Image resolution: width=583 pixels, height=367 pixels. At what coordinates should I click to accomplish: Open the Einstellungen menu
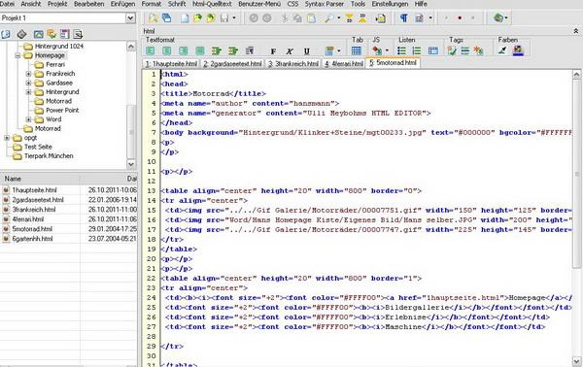coord(390,4)
